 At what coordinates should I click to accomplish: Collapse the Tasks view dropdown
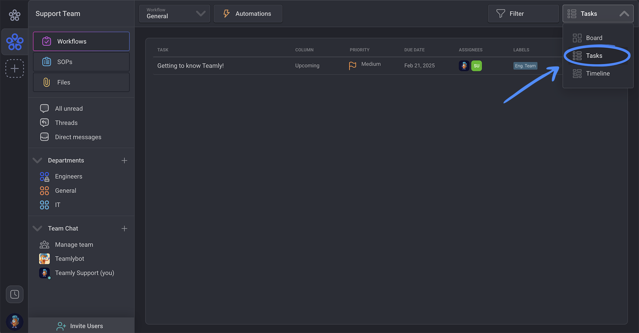pyautogui.click(x=598, y=14)
